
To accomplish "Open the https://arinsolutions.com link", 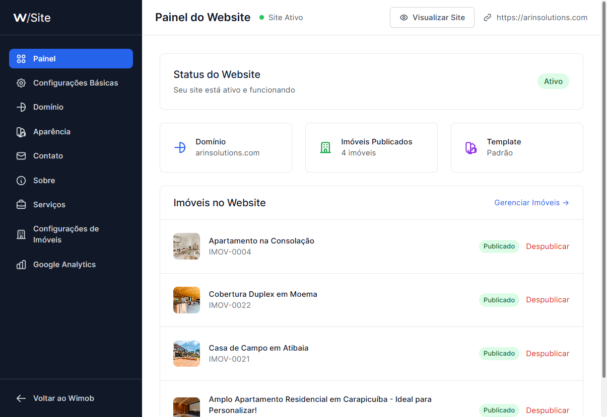I will pyautogui.click(x=542, y=18).
